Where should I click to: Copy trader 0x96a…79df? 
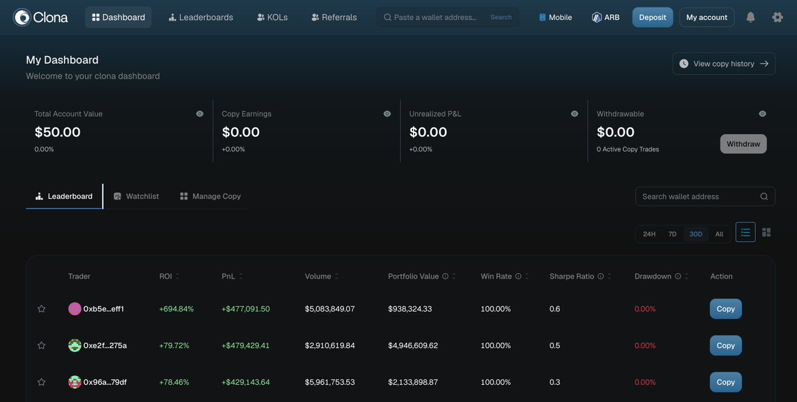tap(726, 382)
